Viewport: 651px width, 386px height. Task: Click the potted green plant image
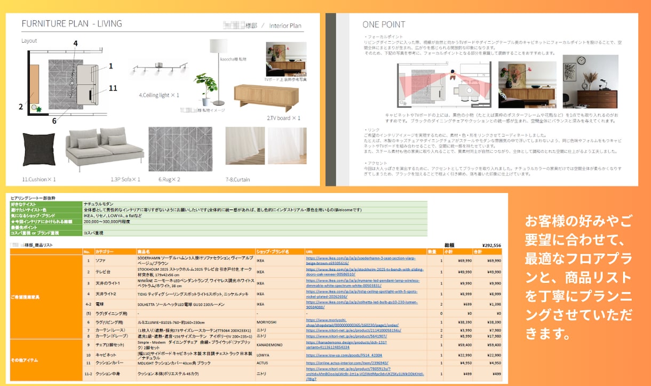click(205, 89)
